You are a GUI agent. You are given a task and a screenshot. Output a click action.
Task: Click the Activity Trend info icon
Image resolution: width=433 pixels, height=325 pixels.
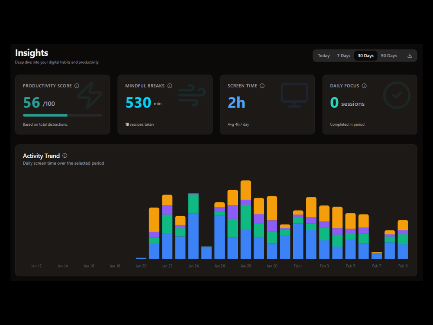tap(65, 156)
